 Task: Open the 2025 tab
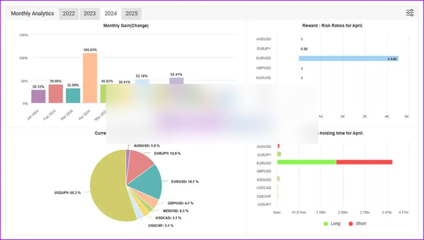point(132,14)
